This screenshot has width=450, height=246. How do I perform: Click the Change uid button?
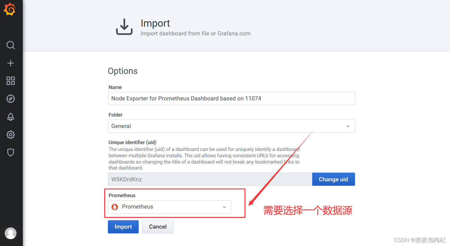[333, 179]
